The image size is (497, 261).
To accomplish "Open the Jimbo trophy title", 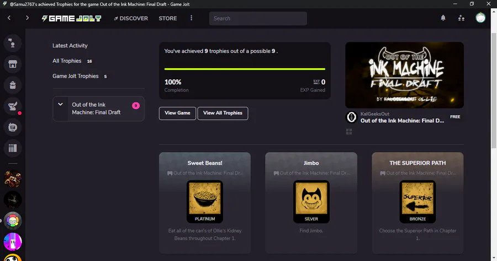I will coord(311,163).
